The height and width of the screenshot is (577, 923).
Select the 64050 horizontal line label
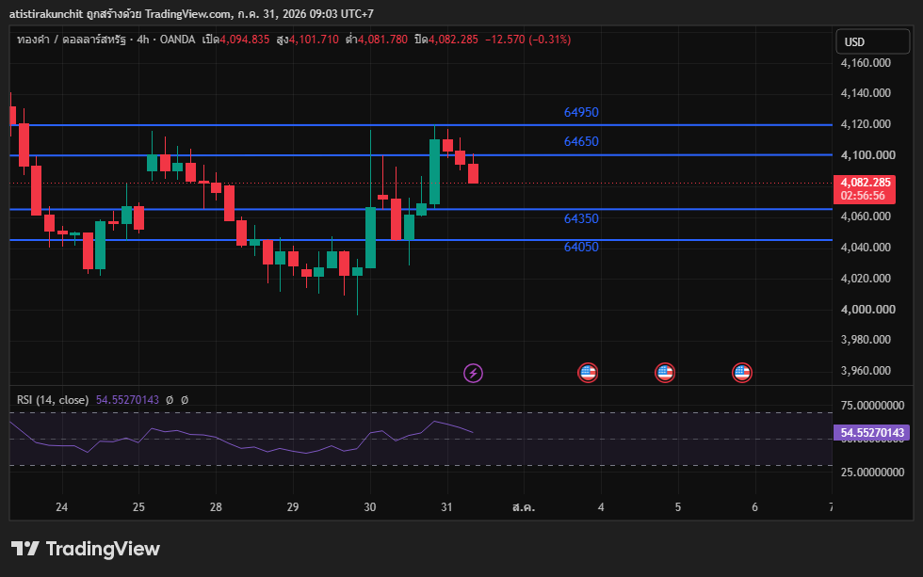click(x=581, y=247)
